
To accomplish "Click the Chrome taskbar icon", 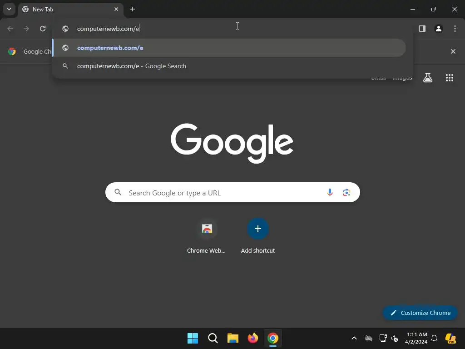I will click(273, 338).
